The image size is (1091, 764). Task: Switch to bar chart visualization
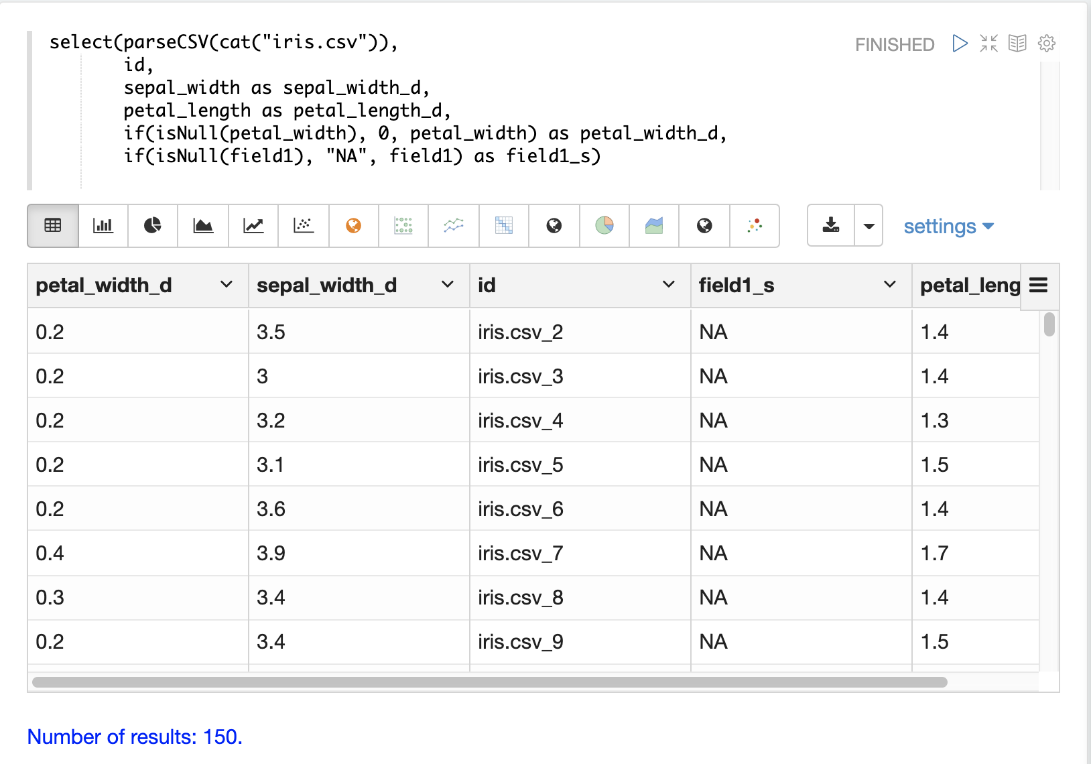coord(103,226)
